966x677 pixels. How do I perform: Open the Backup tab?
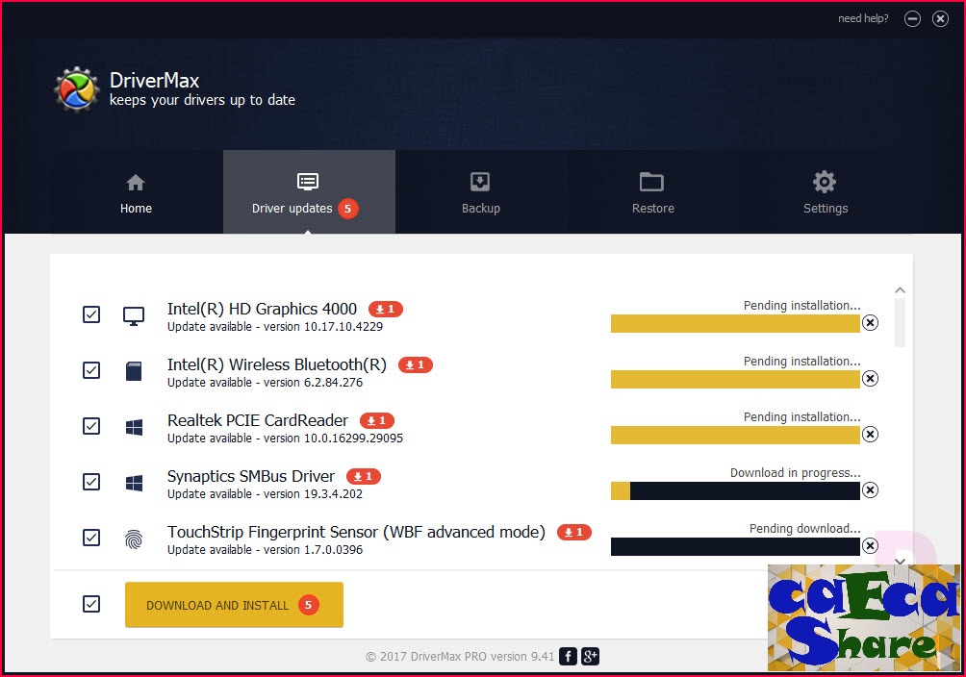coord(480,193)
